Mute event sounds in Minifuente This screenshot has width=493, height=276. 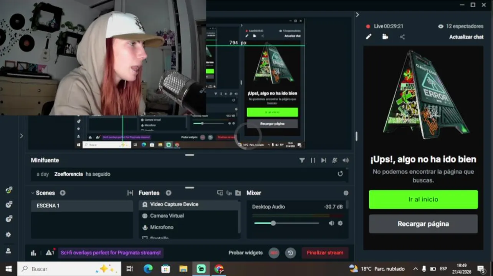pos(335,160)
